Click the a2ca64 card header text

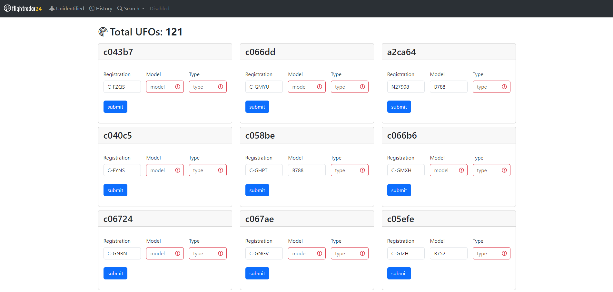pos(401,52)
